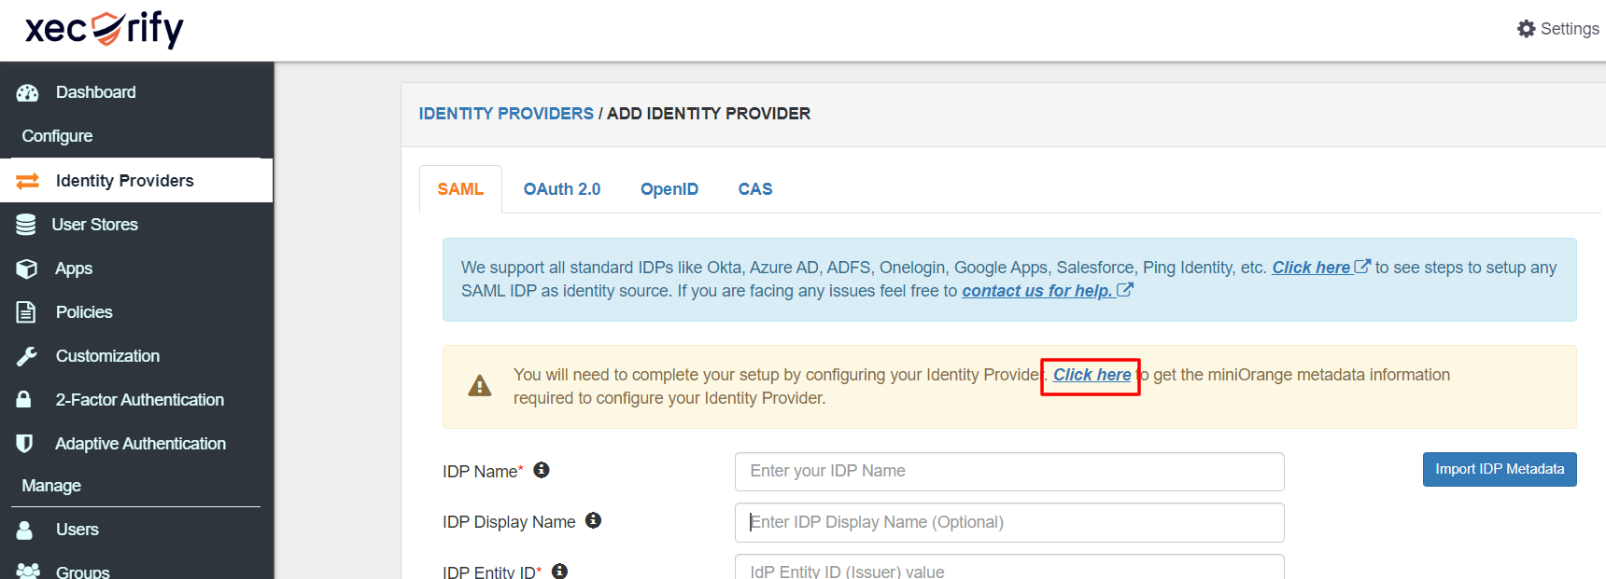Click the Adaptive Authentication shield icon
The width and height of the screenshot is (1606, 579).
click(x=25, y=444)
